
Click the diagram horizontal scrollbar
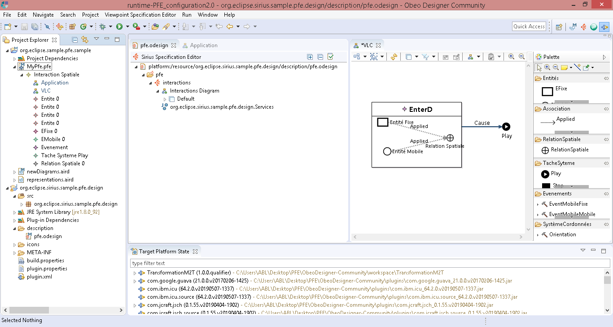pos(438,237)
